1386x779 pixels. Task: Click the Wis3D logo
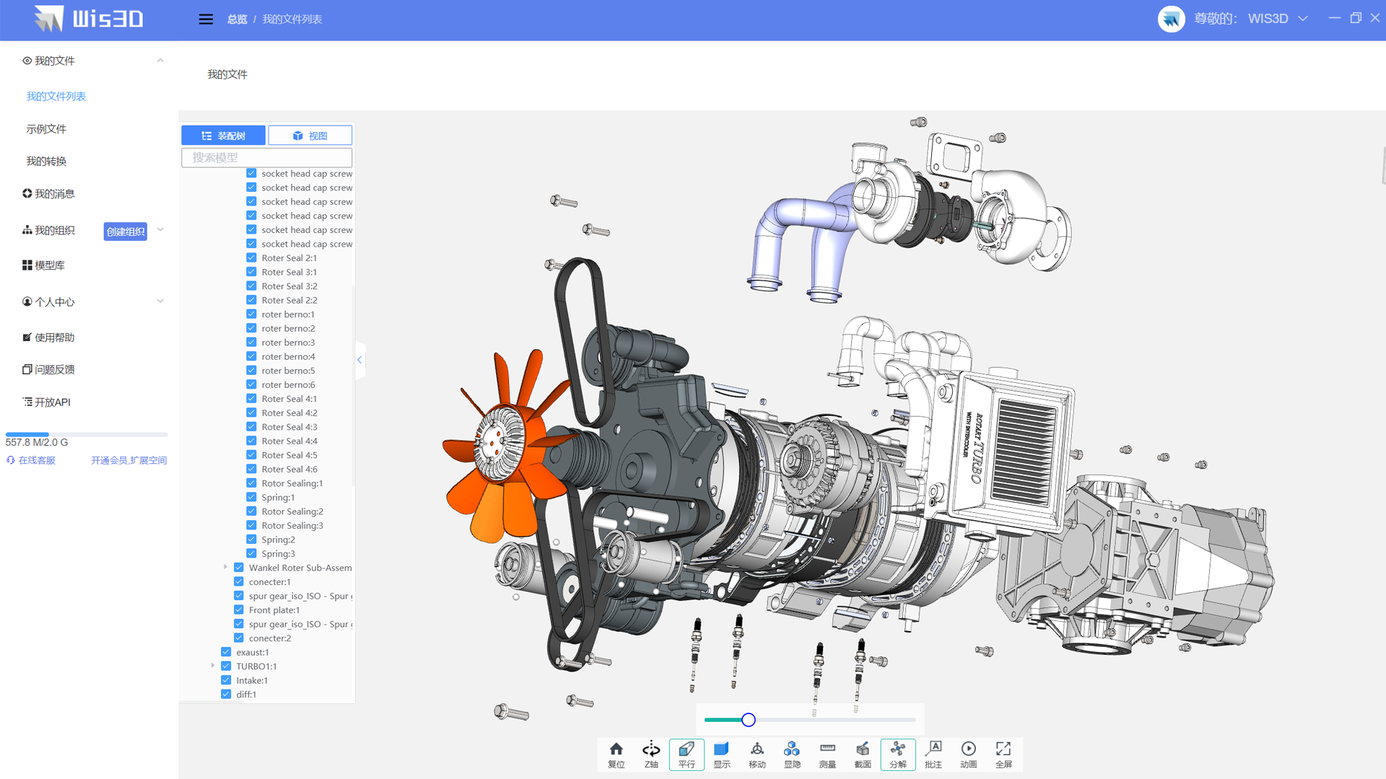89,19
